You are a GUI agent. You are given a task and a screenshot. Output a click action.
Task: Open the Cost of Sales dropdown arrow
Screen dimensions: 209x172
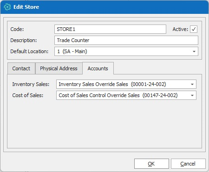pyautogui.click(x=192, y=95)
